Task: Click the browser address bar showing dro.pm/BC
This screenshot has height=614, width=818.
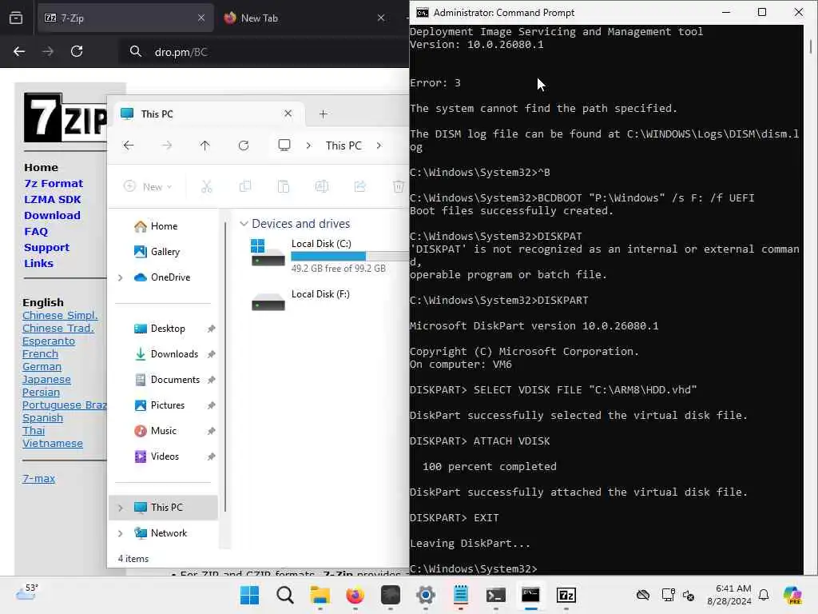Action: (264, 51)
